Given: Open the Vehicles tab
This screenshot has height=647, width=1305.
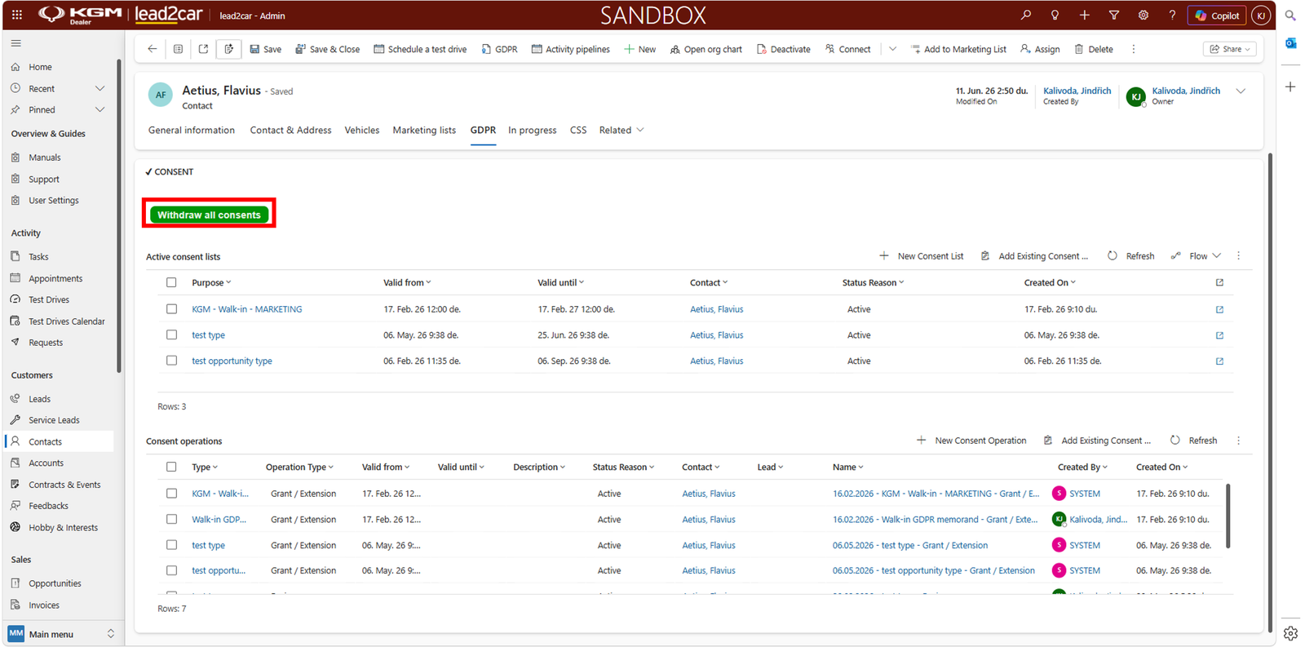Looking at the screenshot, I should click(362, 130).
